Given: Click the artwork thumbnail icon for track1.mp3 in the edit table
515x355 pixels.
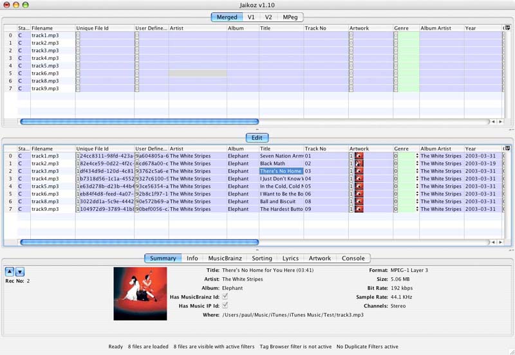Looking at the screenshot, I should coord(359,156).
